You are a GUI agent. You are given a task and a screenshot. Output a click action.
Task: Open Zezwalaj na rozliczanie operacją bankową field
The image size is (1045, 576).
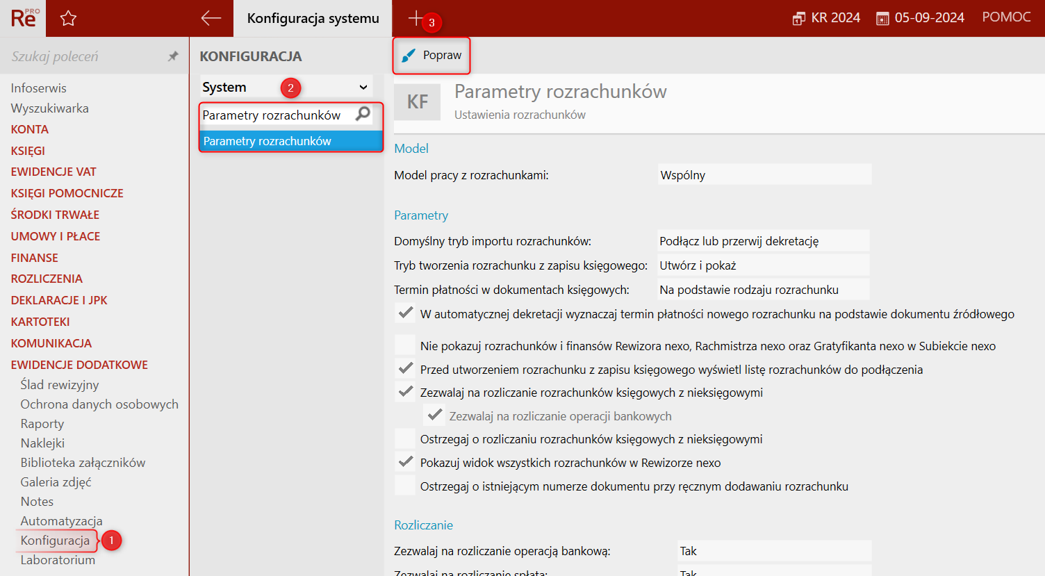point(774,551)
